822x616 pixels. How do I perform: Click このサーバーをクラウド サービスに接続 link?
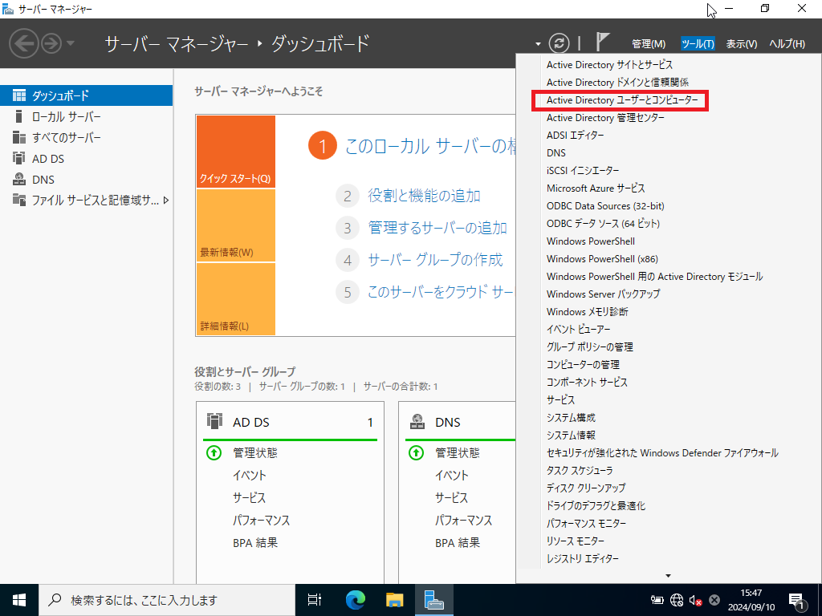tap(441, 292)
